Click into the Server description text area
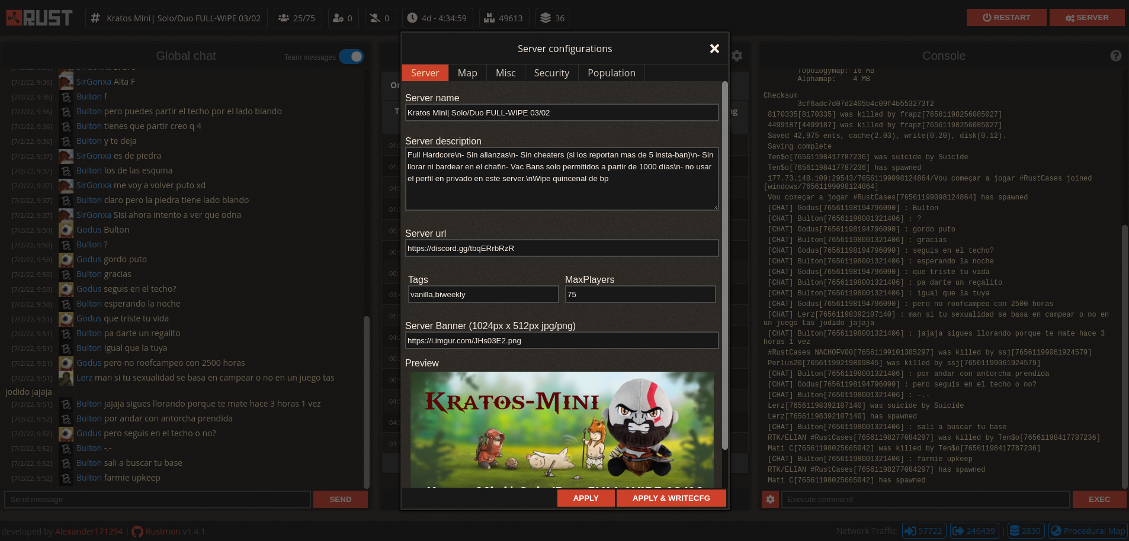The width and height of the screenshot is (1129, 541). point(562,179)
